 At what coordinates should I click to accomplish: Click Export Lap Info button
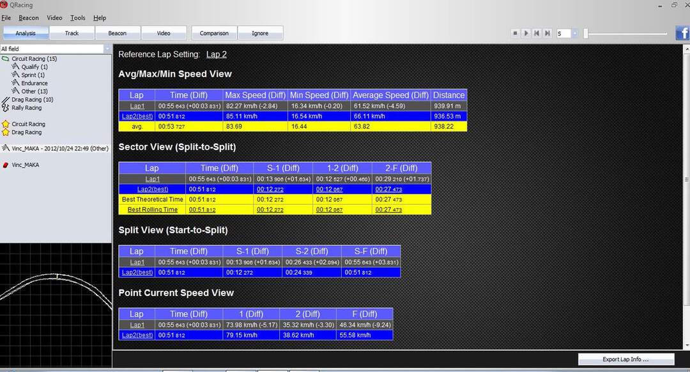[x=625, y=359]
